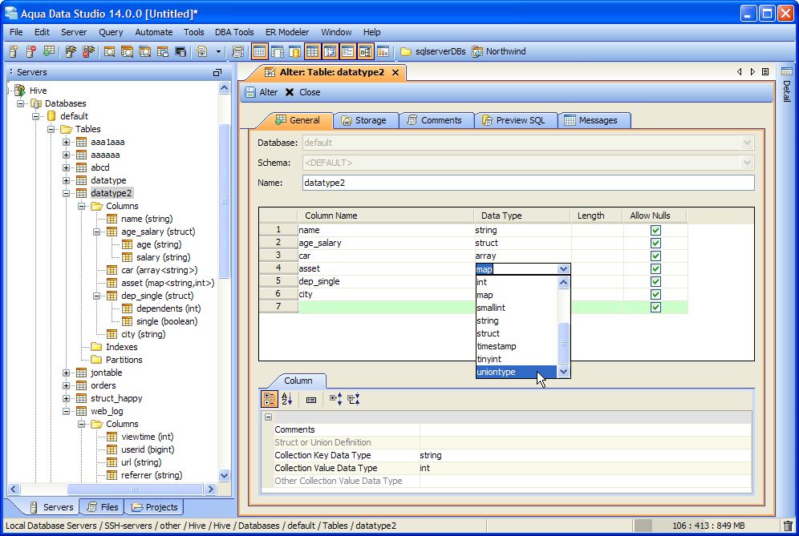Toggle Allow Nulls for car column
Screen dimensions: 799x536
(x=656, y=256)
